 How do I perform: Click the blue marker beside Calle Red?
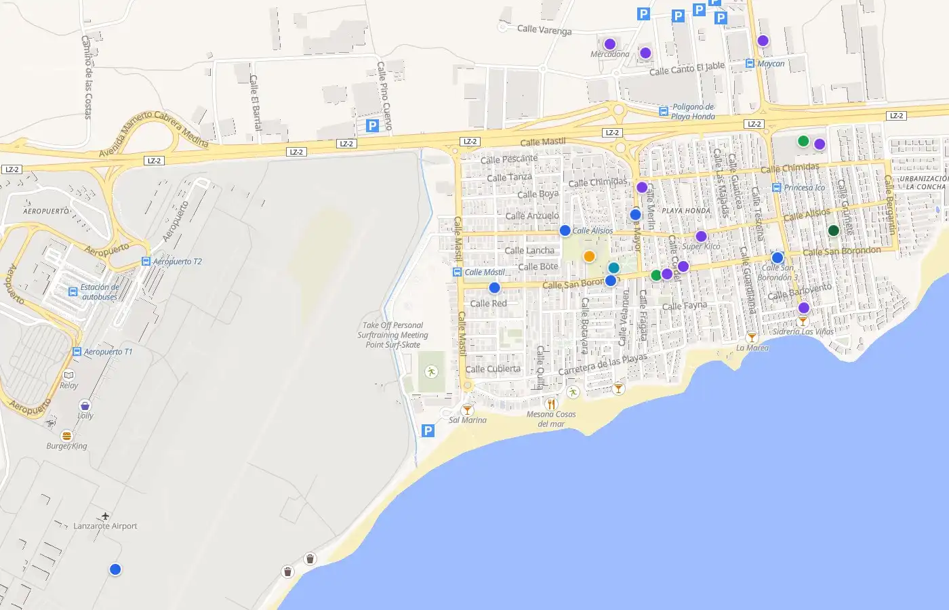[495, 288]
